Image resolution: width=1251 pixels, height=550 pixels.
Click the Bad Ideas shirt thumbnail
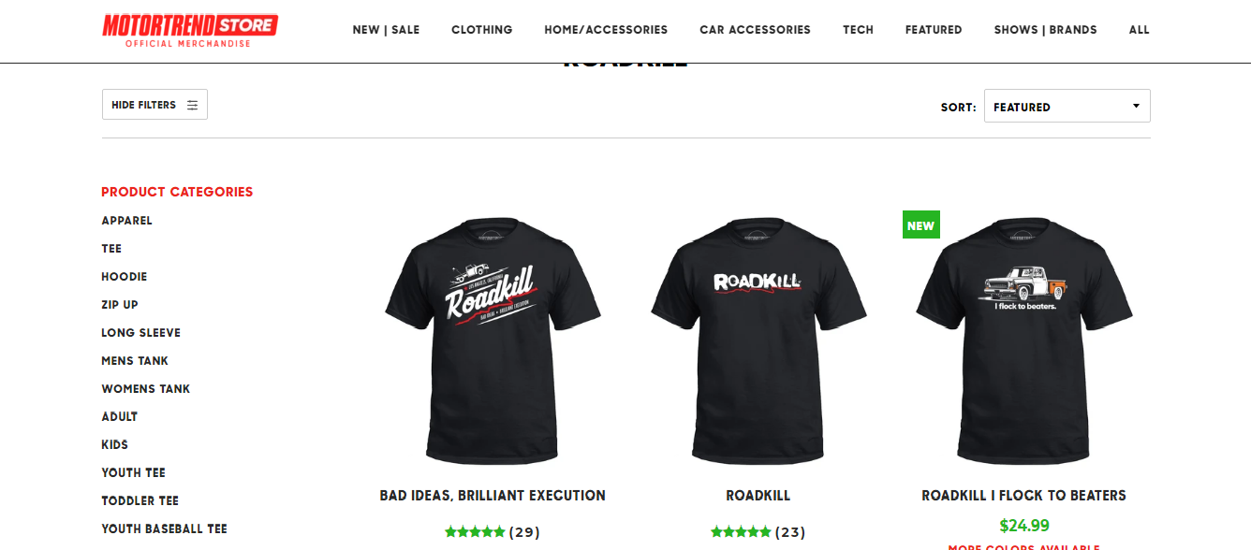[x=493, y=341]
